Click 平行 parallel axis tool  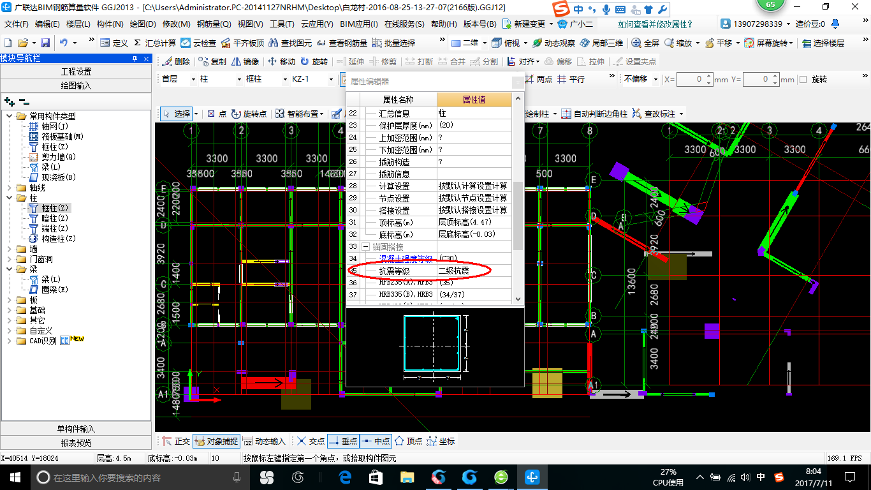coord(571,79)
